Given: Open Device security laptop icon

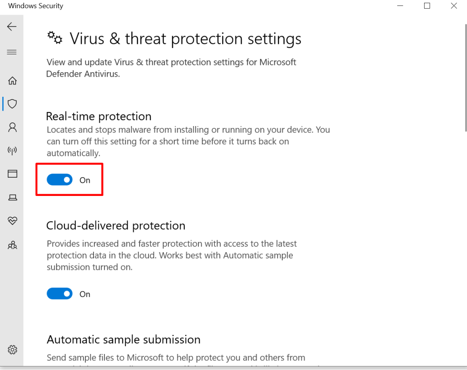Looking at the screenshot, I should [12, 197].
